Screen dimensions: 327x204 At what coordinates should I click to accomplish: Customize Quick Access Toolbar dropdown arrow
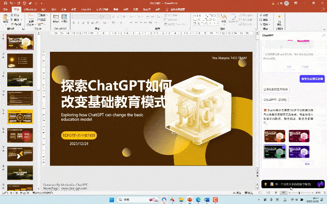[x=42, y=3]
